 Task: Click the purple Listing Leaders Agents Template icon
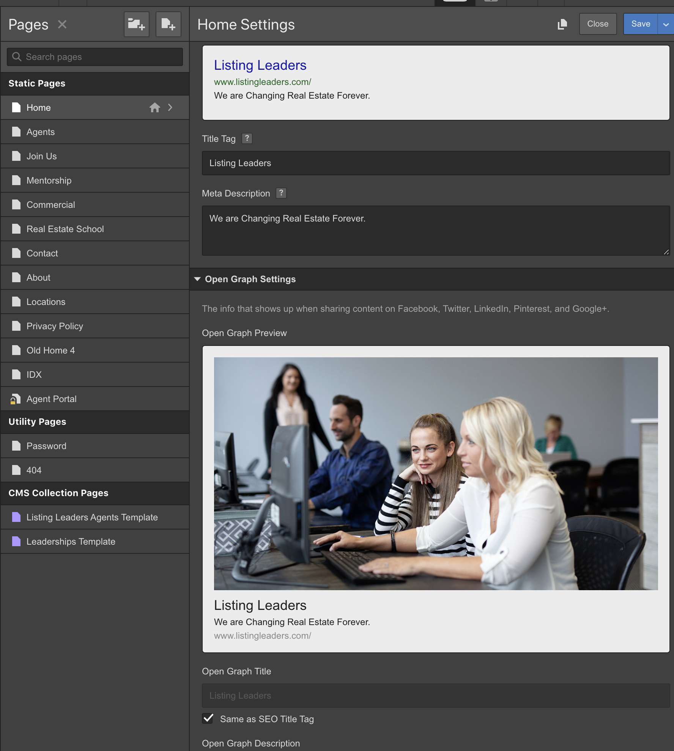click(x=16, y=517)
